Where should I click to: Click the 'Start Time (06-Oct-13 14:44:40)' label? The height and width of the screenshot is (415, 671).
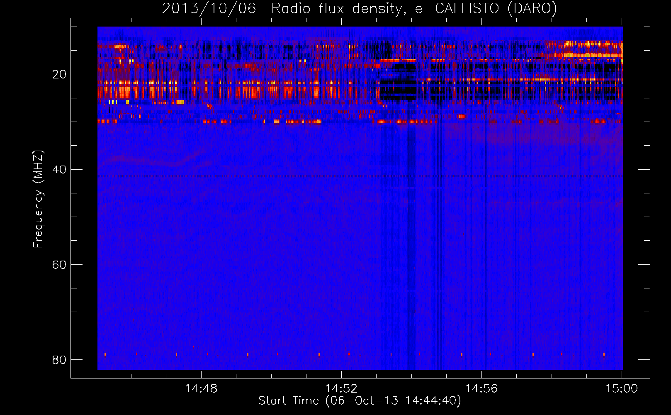[360, 401]
